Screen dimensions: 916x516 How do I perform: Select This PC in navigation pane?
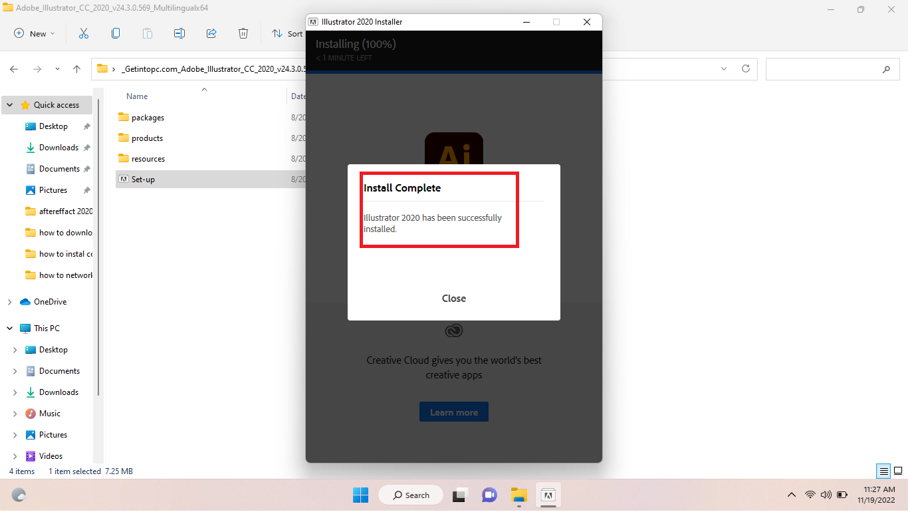click(47, 328)
